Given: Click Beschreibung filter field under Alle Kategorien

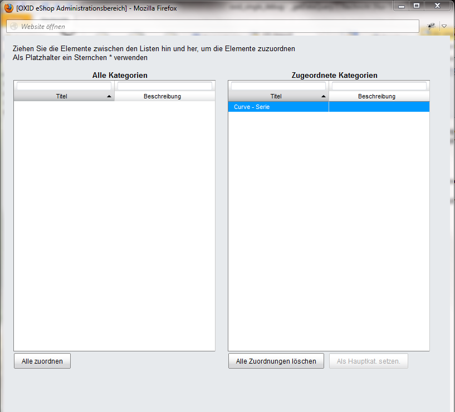Looking at the screenshot, I should pyautogui.click(x=165, y=86).
